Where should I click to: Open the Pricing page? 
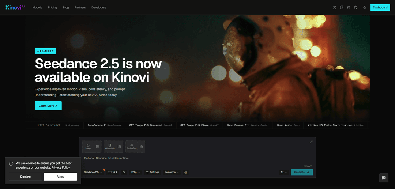[x=52, y=8]
